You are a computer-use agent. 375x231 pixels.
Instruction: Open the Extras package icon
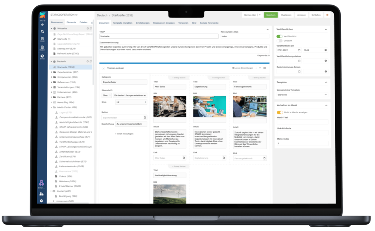coord(42,57)
